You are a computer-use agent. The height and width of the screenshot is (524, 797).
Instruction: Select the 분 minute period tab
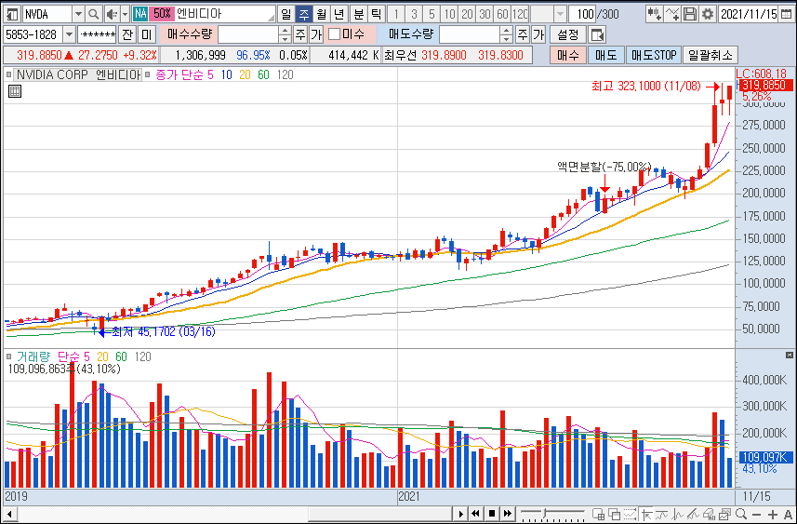(358, 14)
